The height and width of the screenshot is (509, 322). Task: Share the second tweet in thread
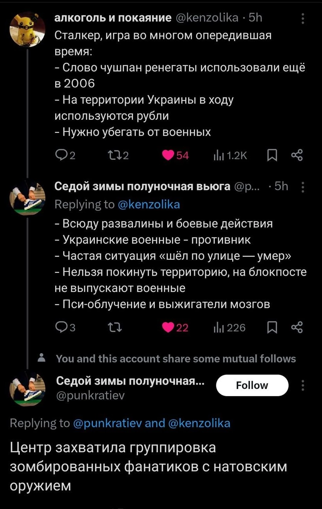[297, 328]
